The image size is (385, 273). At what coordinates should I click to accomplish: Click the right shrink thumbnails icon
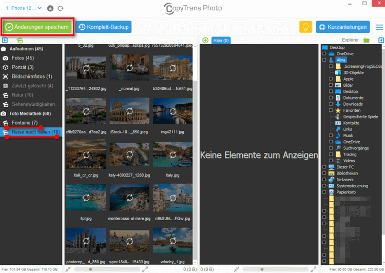tap(237, 269)
